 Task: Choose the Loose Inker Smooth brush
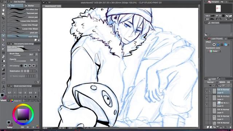tap(23, 21)
